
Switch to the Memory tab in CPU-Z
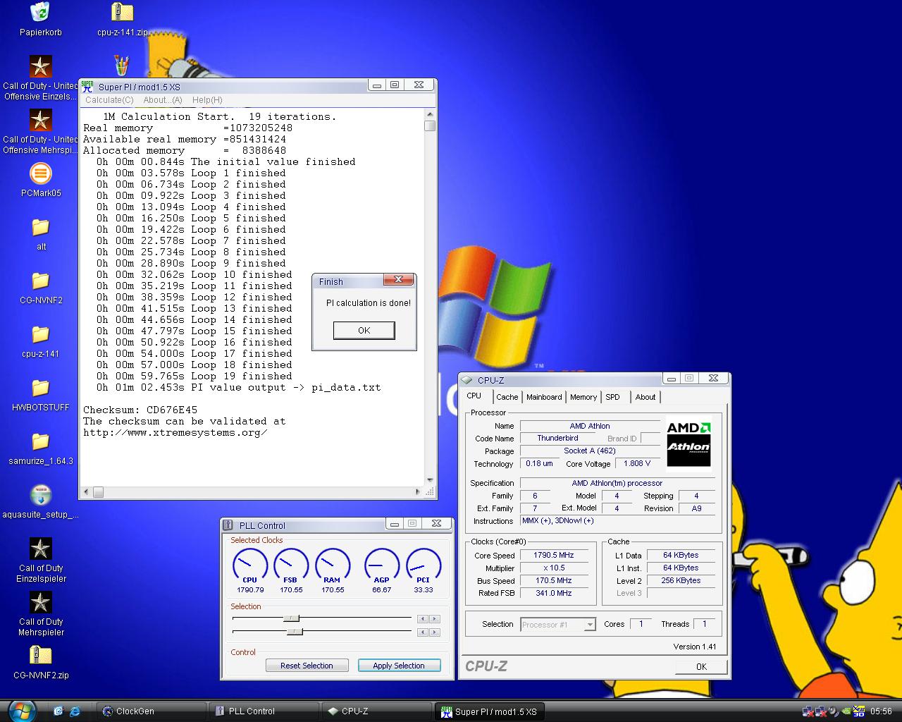pyautogui.click(x=583, y=397)
